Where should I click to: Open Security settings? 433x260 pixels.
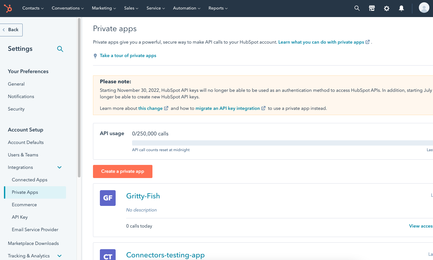coord(16,109)
